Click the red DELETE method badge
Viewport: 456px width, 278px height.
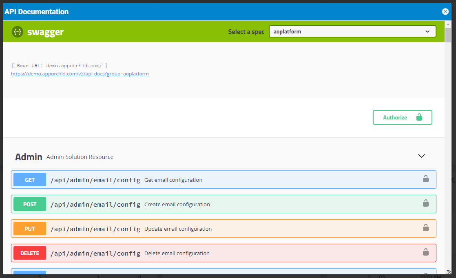pyautogui.click(x=30, y=253)
